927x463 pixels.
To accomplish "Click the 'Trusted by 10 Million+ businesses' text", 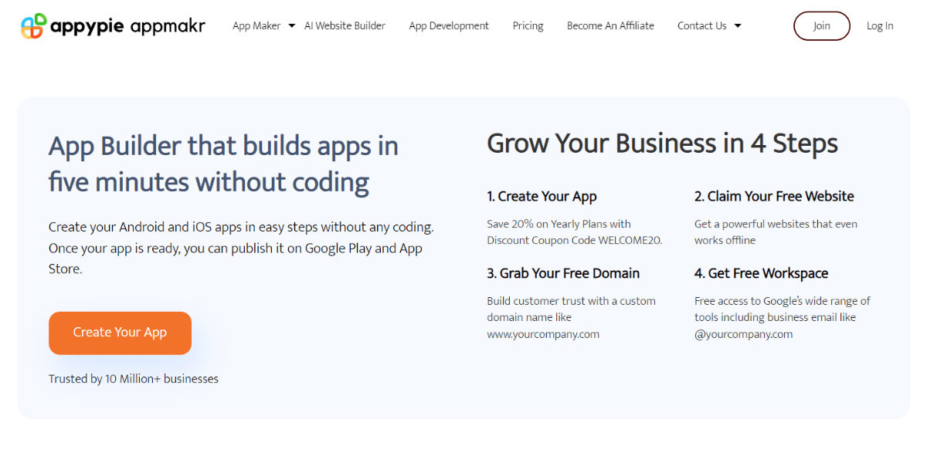I will [x=134, y=379].
